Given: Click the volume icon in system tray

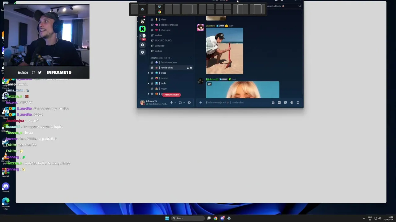Looking at the screenshot, I should 380,218.
